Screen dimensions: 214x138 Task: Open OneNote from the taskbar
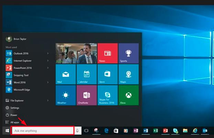coord(136,131)
